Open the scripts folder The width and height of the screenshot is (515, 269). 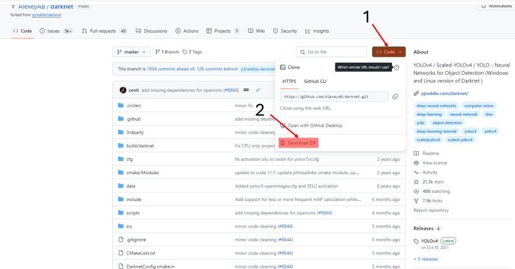(x=133, y=213)
